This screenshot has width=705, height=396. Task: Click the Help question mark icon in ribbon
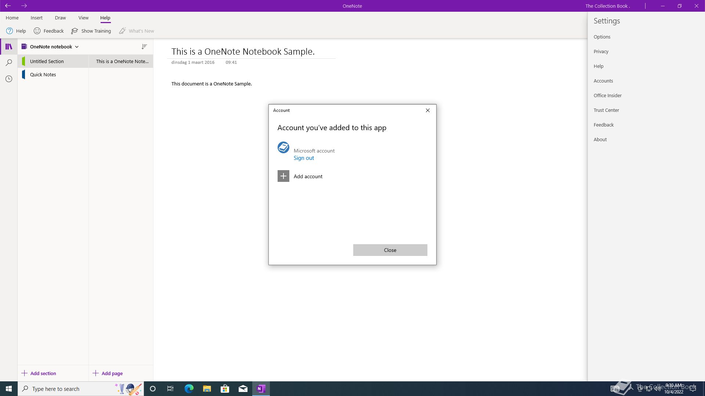(10, 31)
